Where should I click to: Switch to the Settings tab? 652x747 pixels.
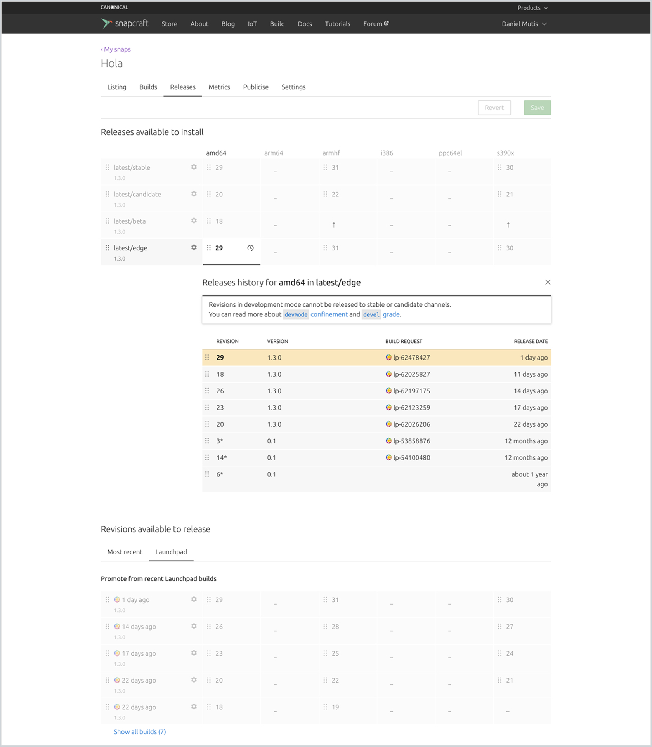tap(293, 87)
